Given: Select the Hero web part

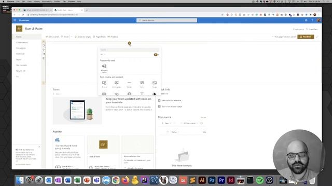Looking at the screenshot, I should (142, 84).
